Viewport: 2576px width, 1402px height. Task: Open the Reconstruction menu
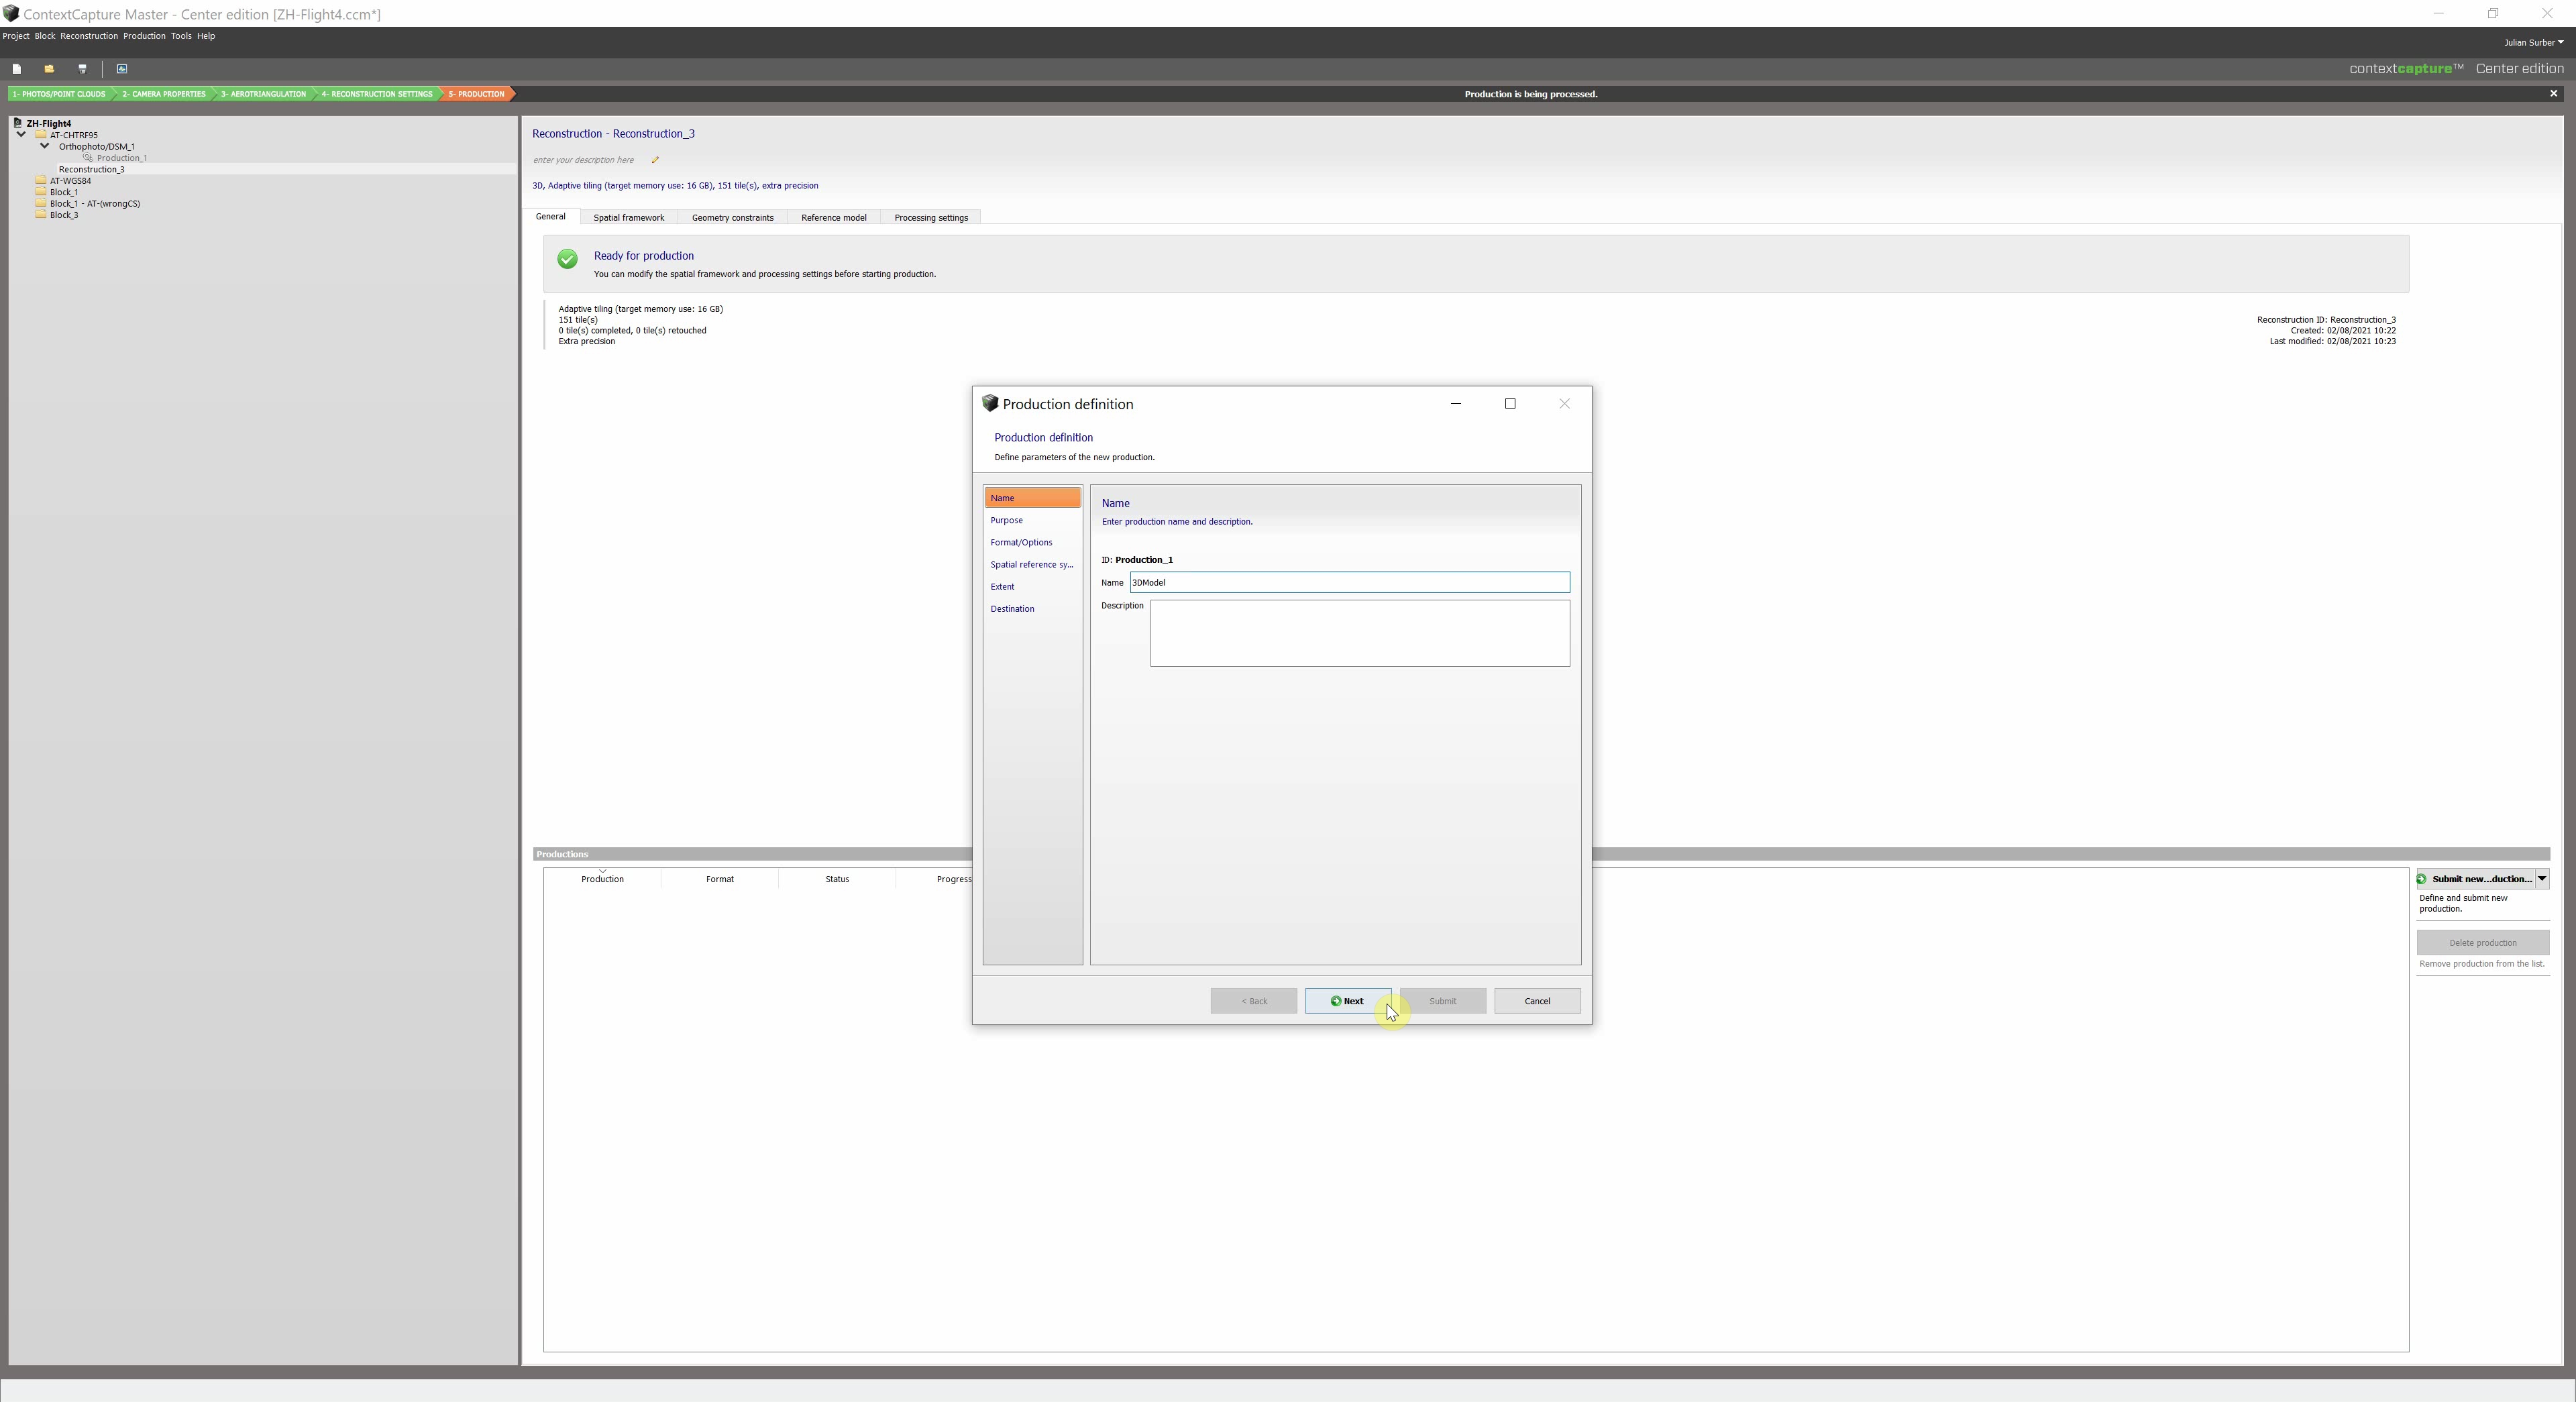tap(88, 36)
